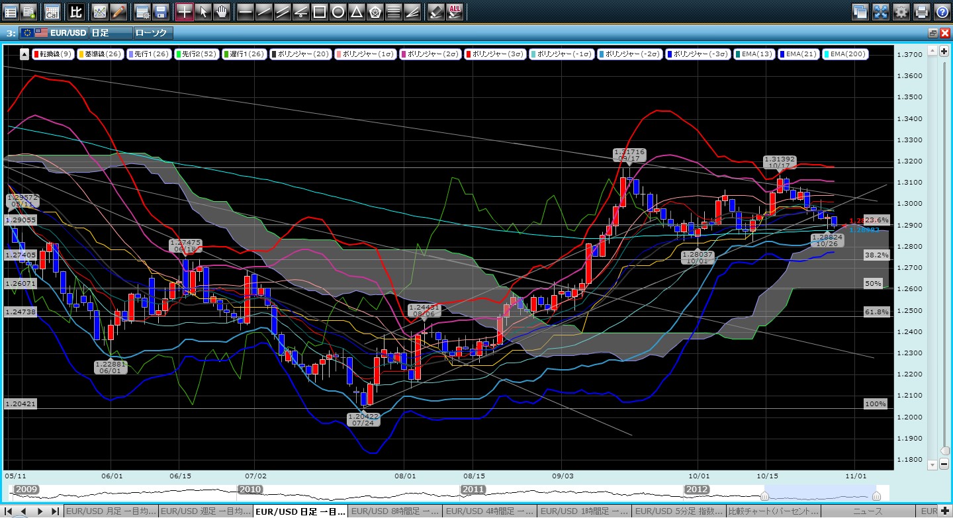
Task: Choose the rectangle drawing tool
Action: (x=319, y=11)
